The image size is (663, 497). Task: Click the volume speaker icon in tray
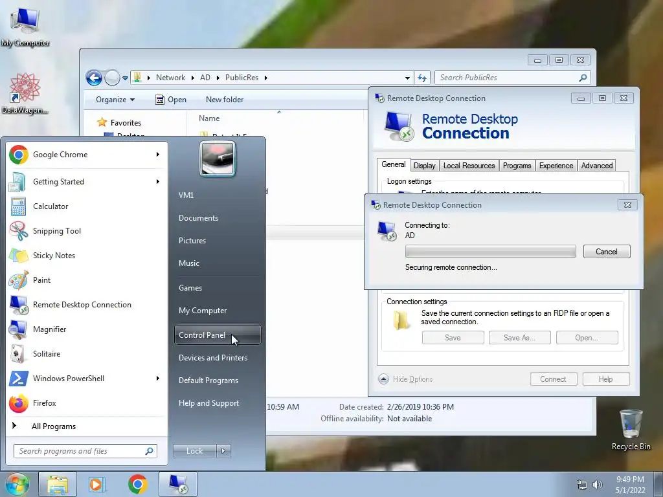click(598, 485)
